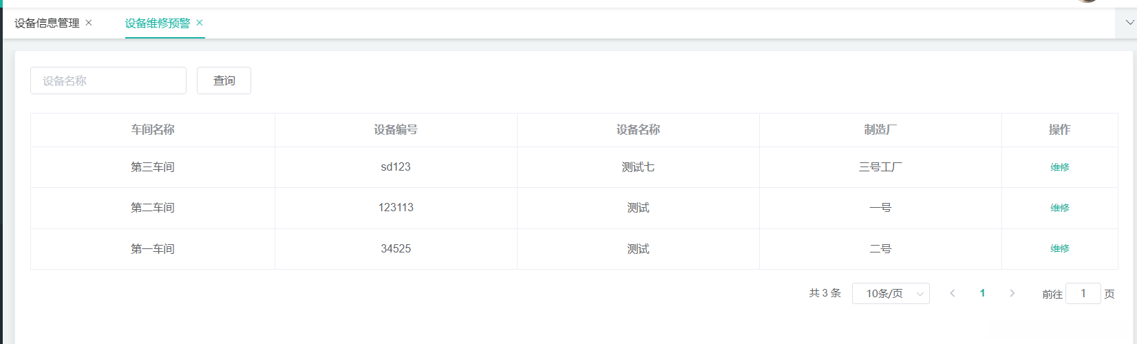Switch to the 设备信息管理 tab
Screen dimensions: 1137x344
47,23
